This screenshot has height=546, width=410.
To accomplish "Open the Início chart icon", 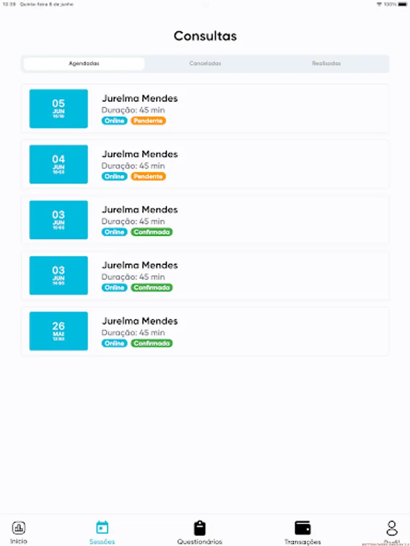I will 19,528.
